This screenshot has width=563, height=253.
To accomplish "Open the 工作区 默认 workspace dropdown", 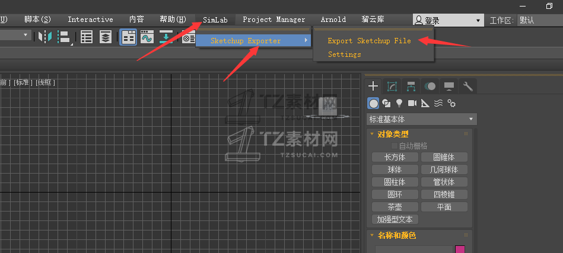I will (540, 20).
